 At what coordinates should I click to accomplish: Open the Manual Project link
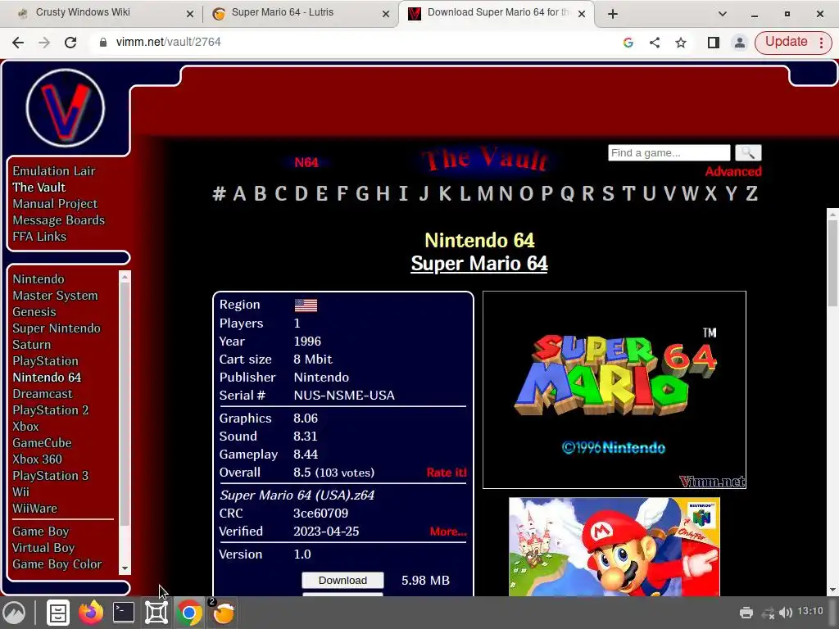tap(55, 204)
